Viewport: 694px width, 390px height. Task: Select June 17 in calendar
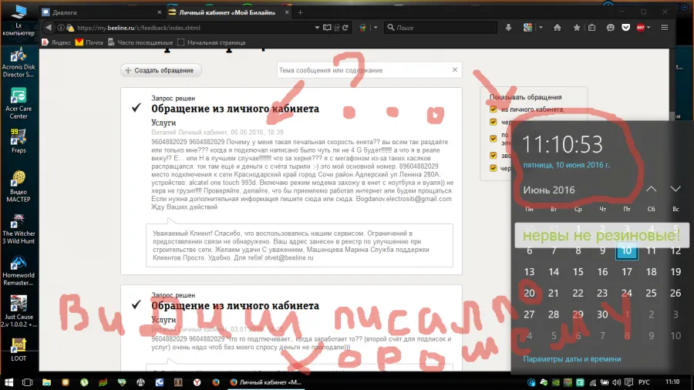(x=627, y=272)
